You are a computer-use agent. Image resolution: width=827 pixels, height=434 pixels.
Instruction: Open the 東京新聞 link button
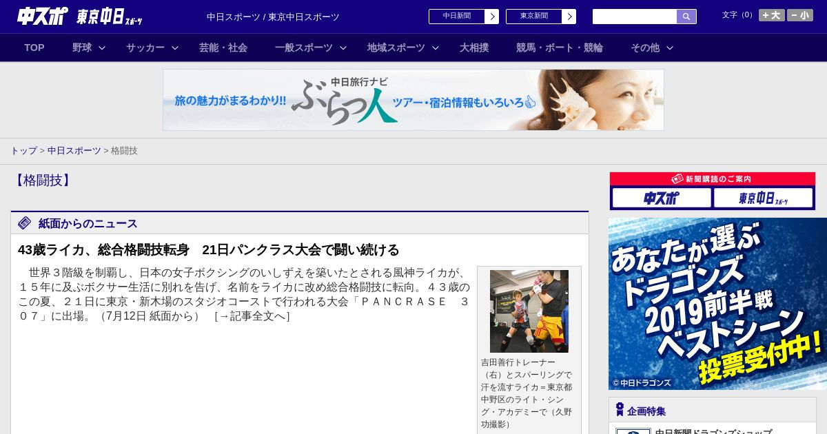534,17
